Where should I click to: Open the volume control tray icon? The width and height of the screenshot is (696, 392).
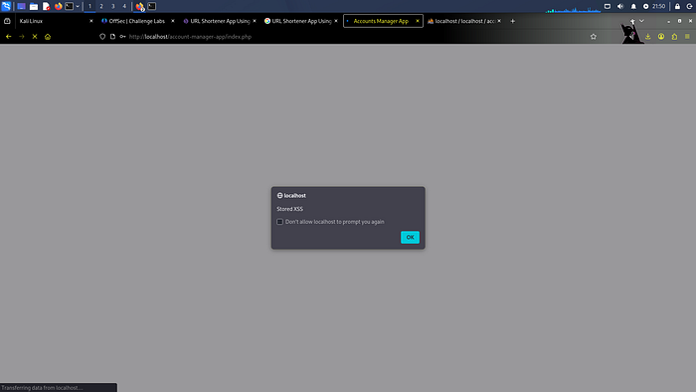[x=620, y=6]
